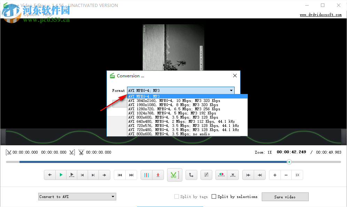Image resolution: width=347 pixels, height=207 pixels.
Task: Enable the Split by tags checkbox
Action: pos(176,197)
